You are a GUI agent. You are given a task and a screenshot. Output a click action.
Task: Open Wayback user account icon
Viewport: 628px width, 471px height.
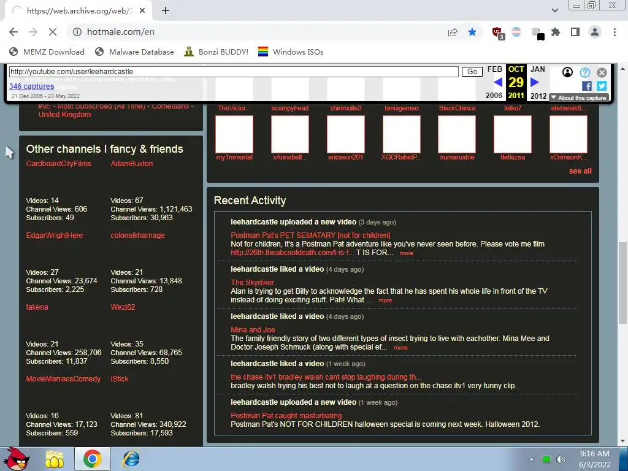pyautogui.click(x=567, y=72)
